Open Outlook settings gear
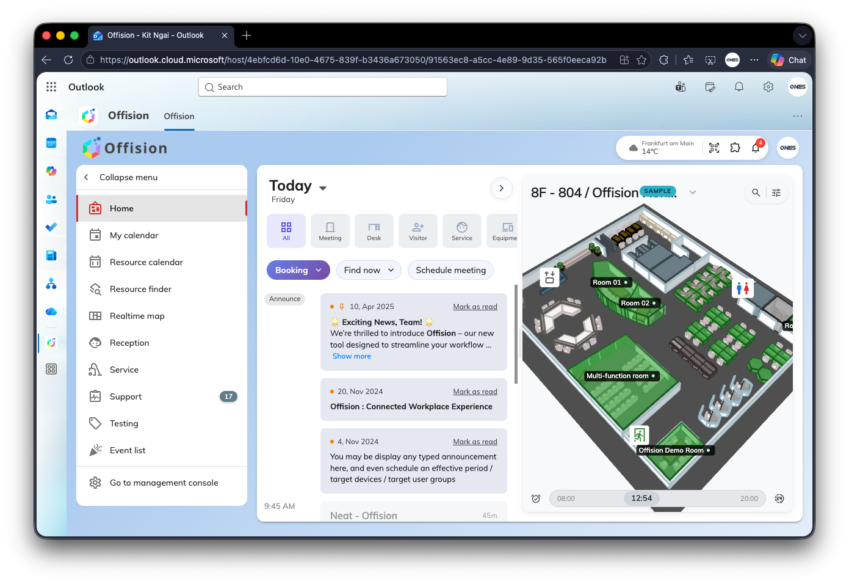Viewport: 849px width, 584px height. click(768, 87)
